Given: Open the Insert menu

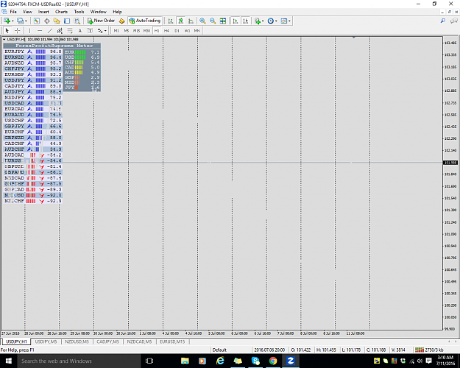Looking at the screenshot, I should (43, 12).
